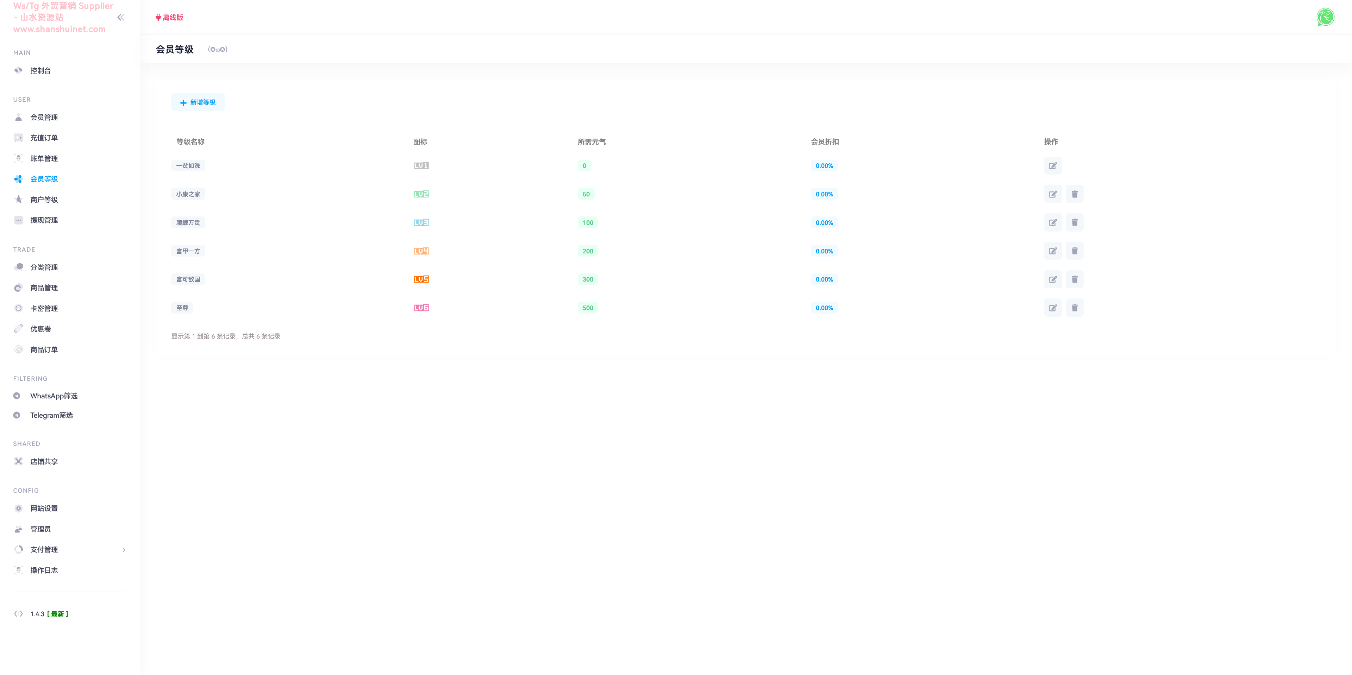Click trash icon for 富甲一方 row
The width and height of the screenshot is (1352, 675).
pos(1074,251)
